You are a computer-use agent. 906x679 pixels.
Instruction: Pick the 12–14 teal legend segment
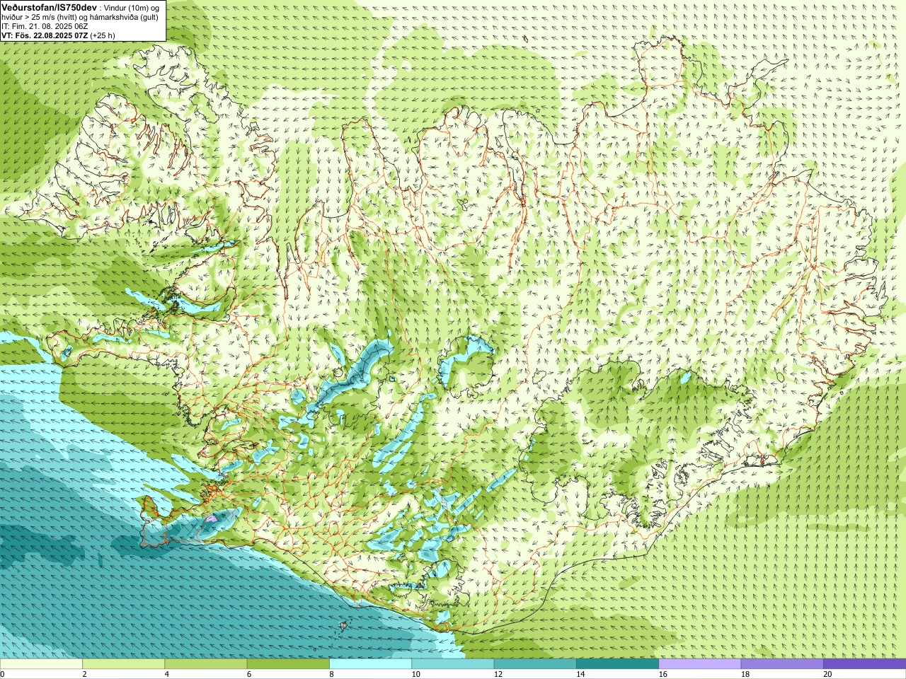[x=535, y=664]
